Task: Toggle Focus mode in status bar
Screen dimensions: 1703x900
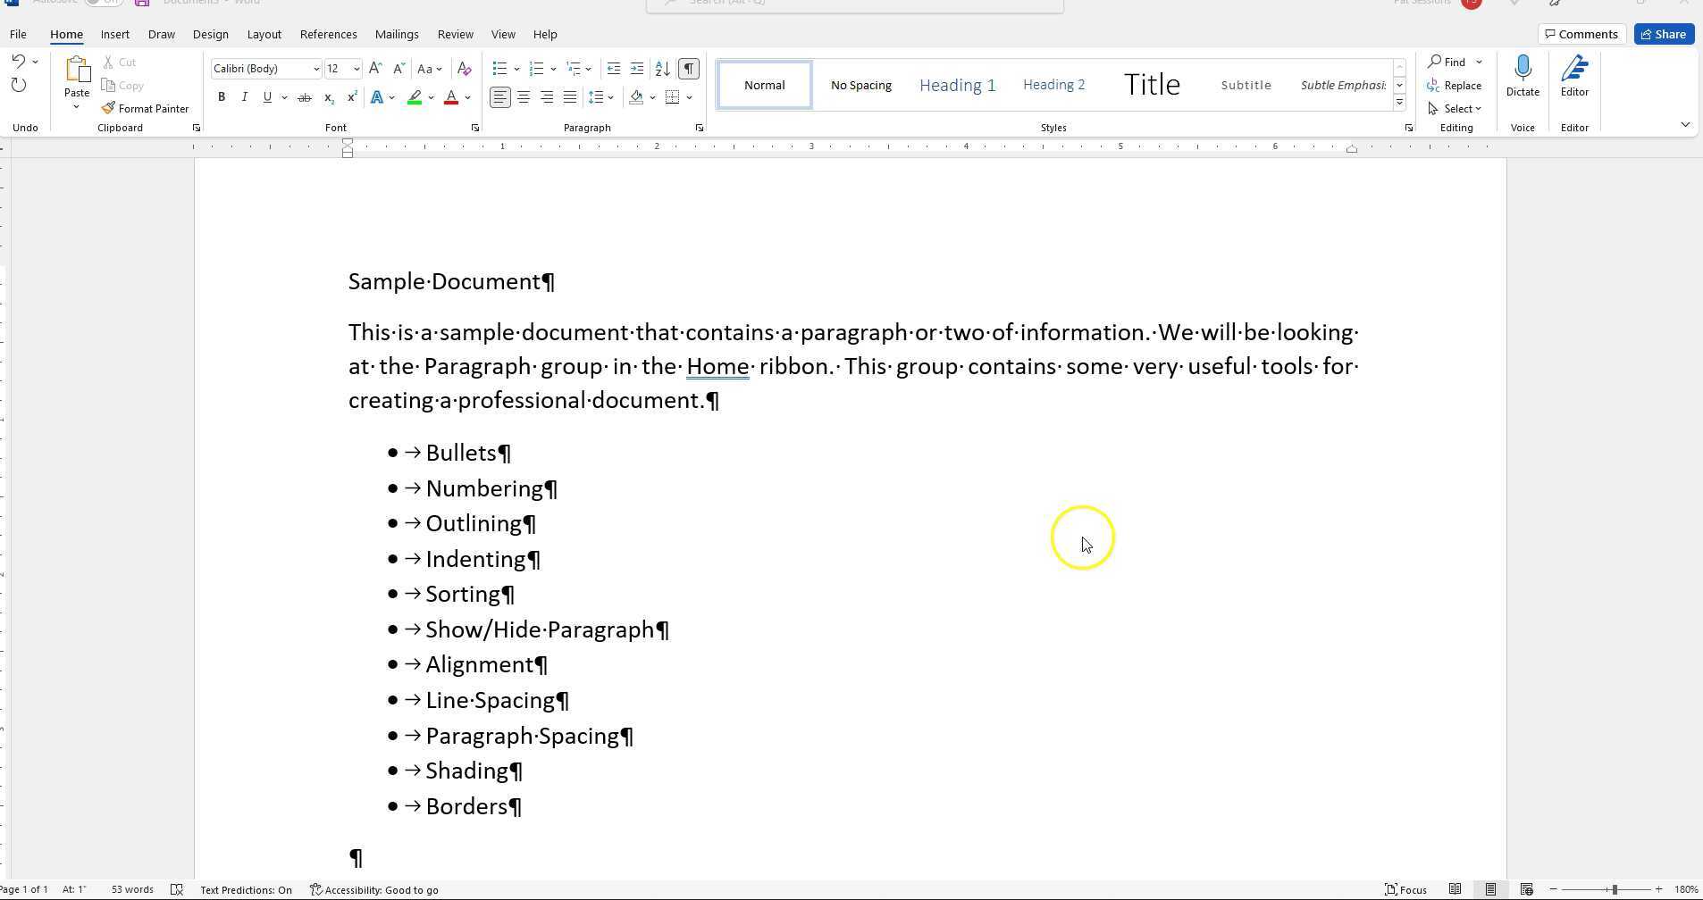Action: pyautogui.click(x=1405, y=888)
